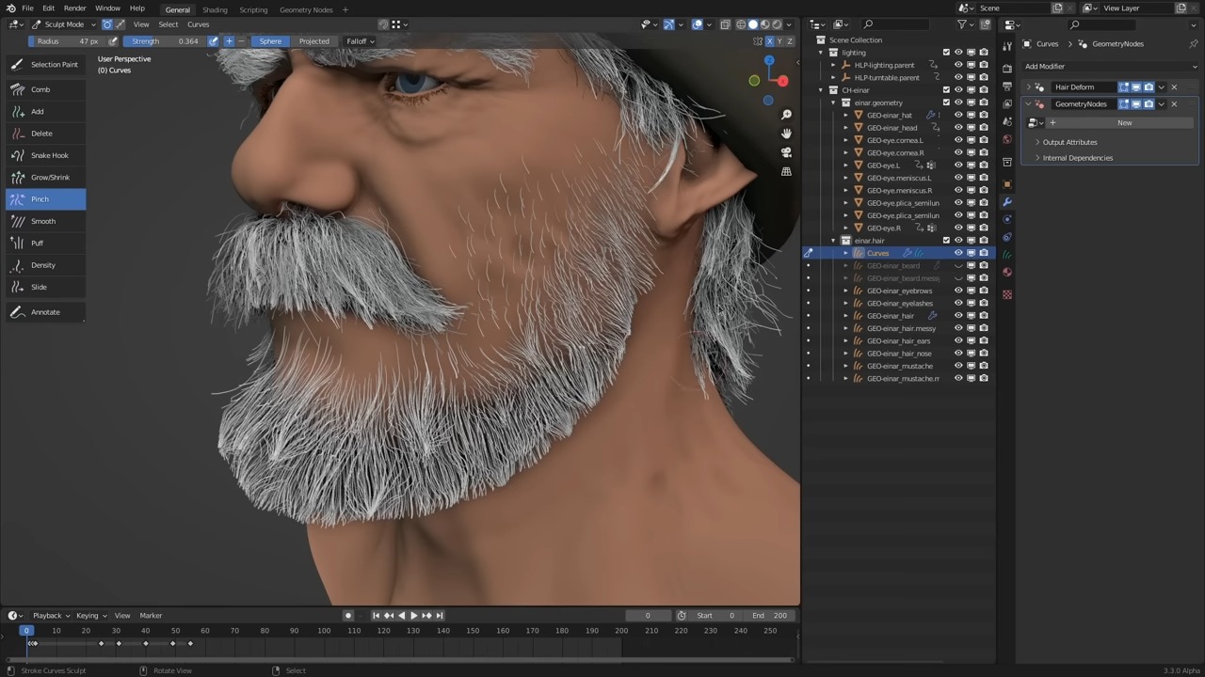
Task: Open the Sculpt Mode dropdown
Action: [64, 24]
